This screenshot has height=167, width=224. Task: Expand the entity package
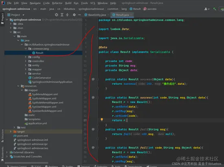(x=26, y=65)
